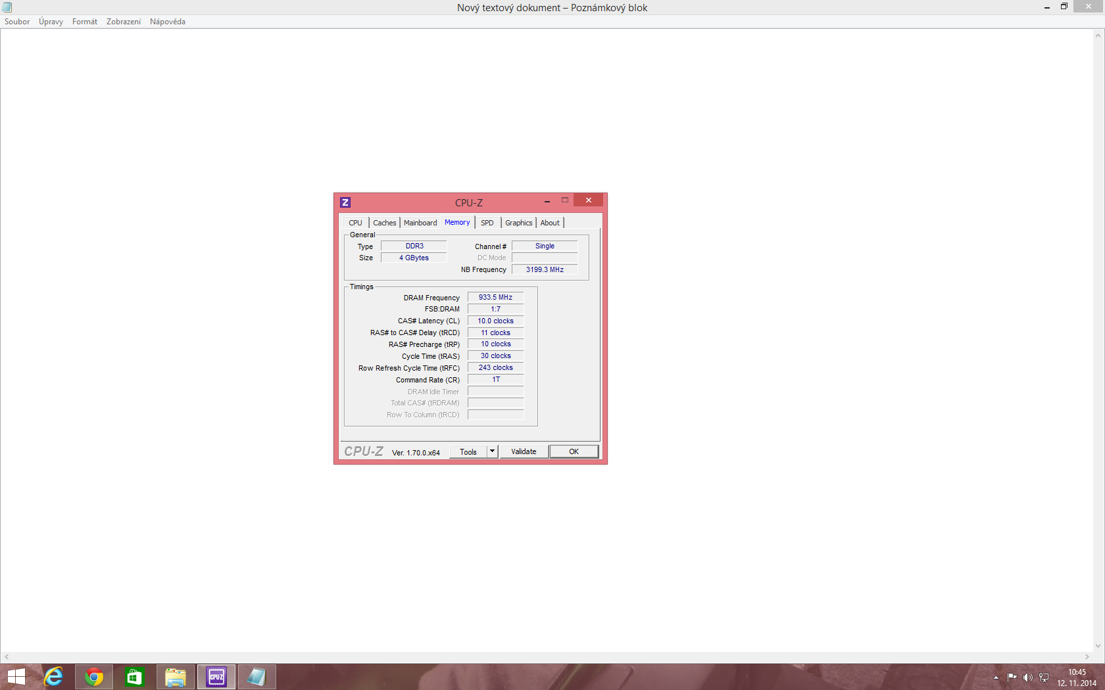Open the Nápověda menu
Screen dimensions: 1105x690
click(x=168, y=22)
